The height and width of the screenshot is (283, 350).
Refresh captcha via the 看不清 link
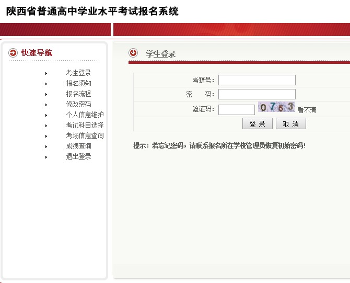[x=307, y=110]
